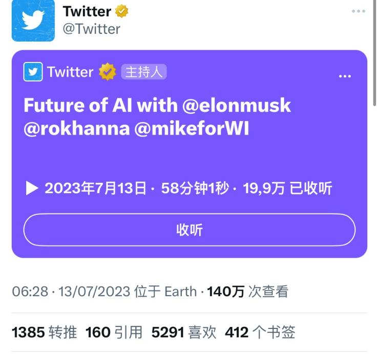379x354 pixels.
Task: View the 160 引用 quotes list
Action: (114, 332)
